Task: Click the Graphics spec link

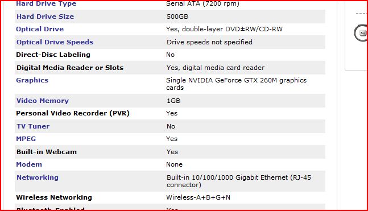Action: pyautogui.click(x=32, y=80)
